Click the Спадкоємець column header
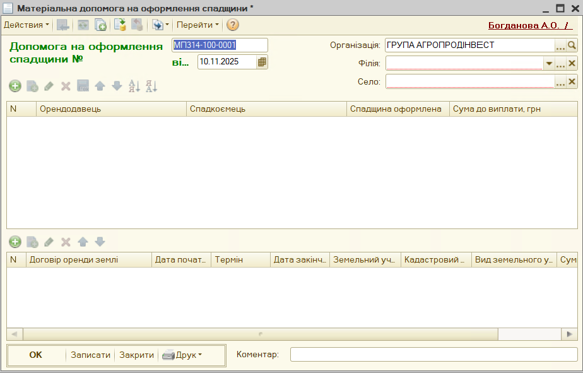This screenshot has width=583, height=373. point(266,109)
